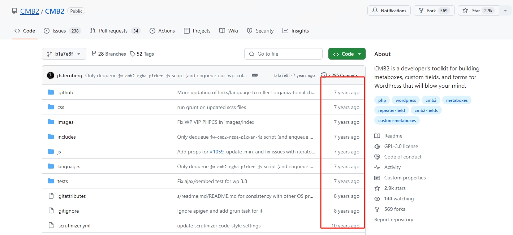Open the .scrutinizer.yml file

[x=74, y=226]
